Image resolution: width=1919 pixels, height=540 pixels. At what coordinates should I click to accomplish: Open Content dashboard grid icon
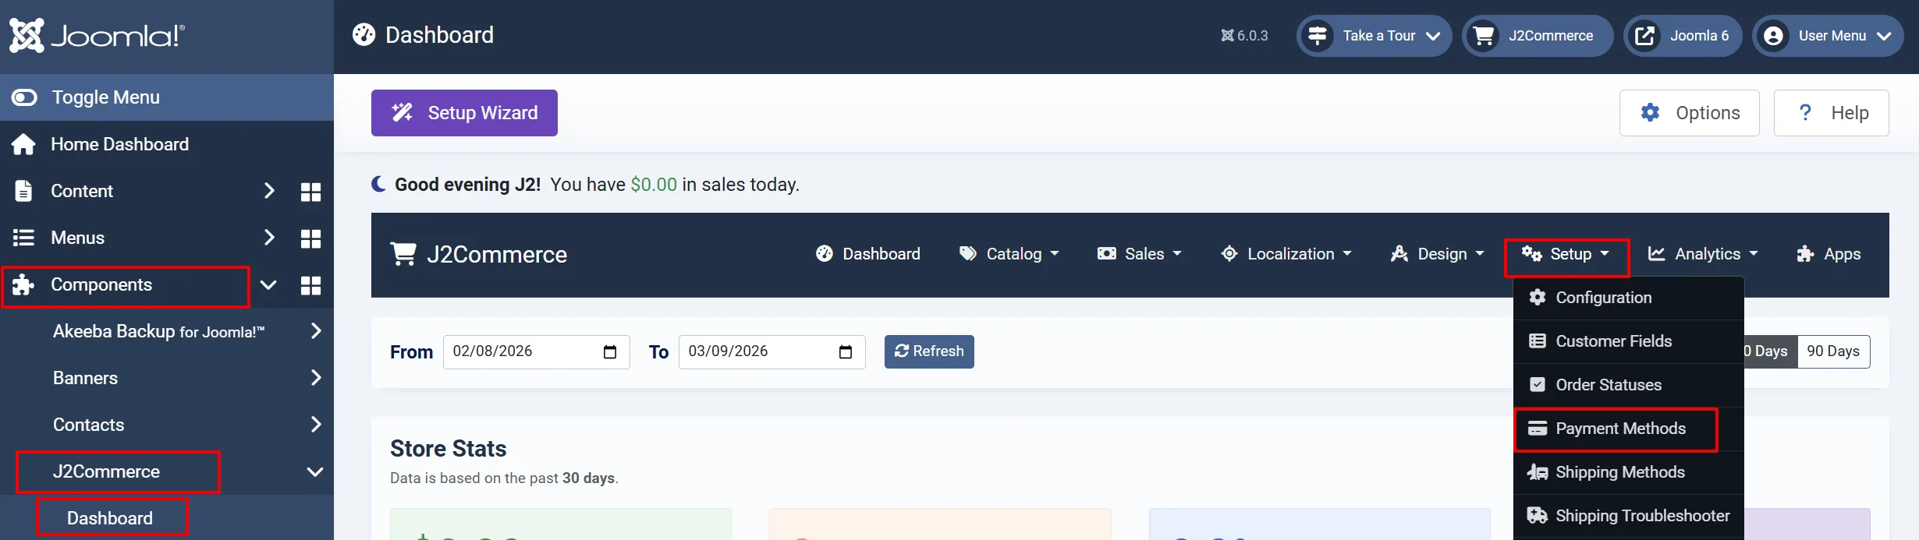(x=310, y=192)
